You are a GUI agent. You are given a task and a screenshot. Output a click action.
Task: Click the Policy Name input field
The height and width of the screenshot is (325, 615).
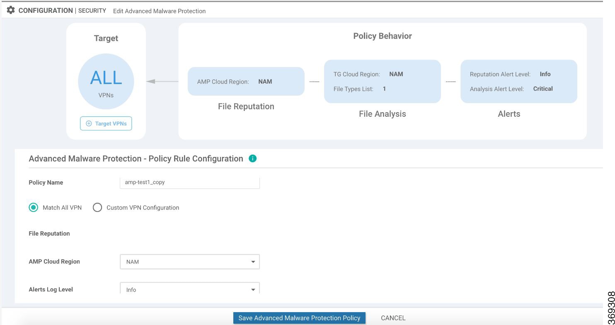click(190, 182)
